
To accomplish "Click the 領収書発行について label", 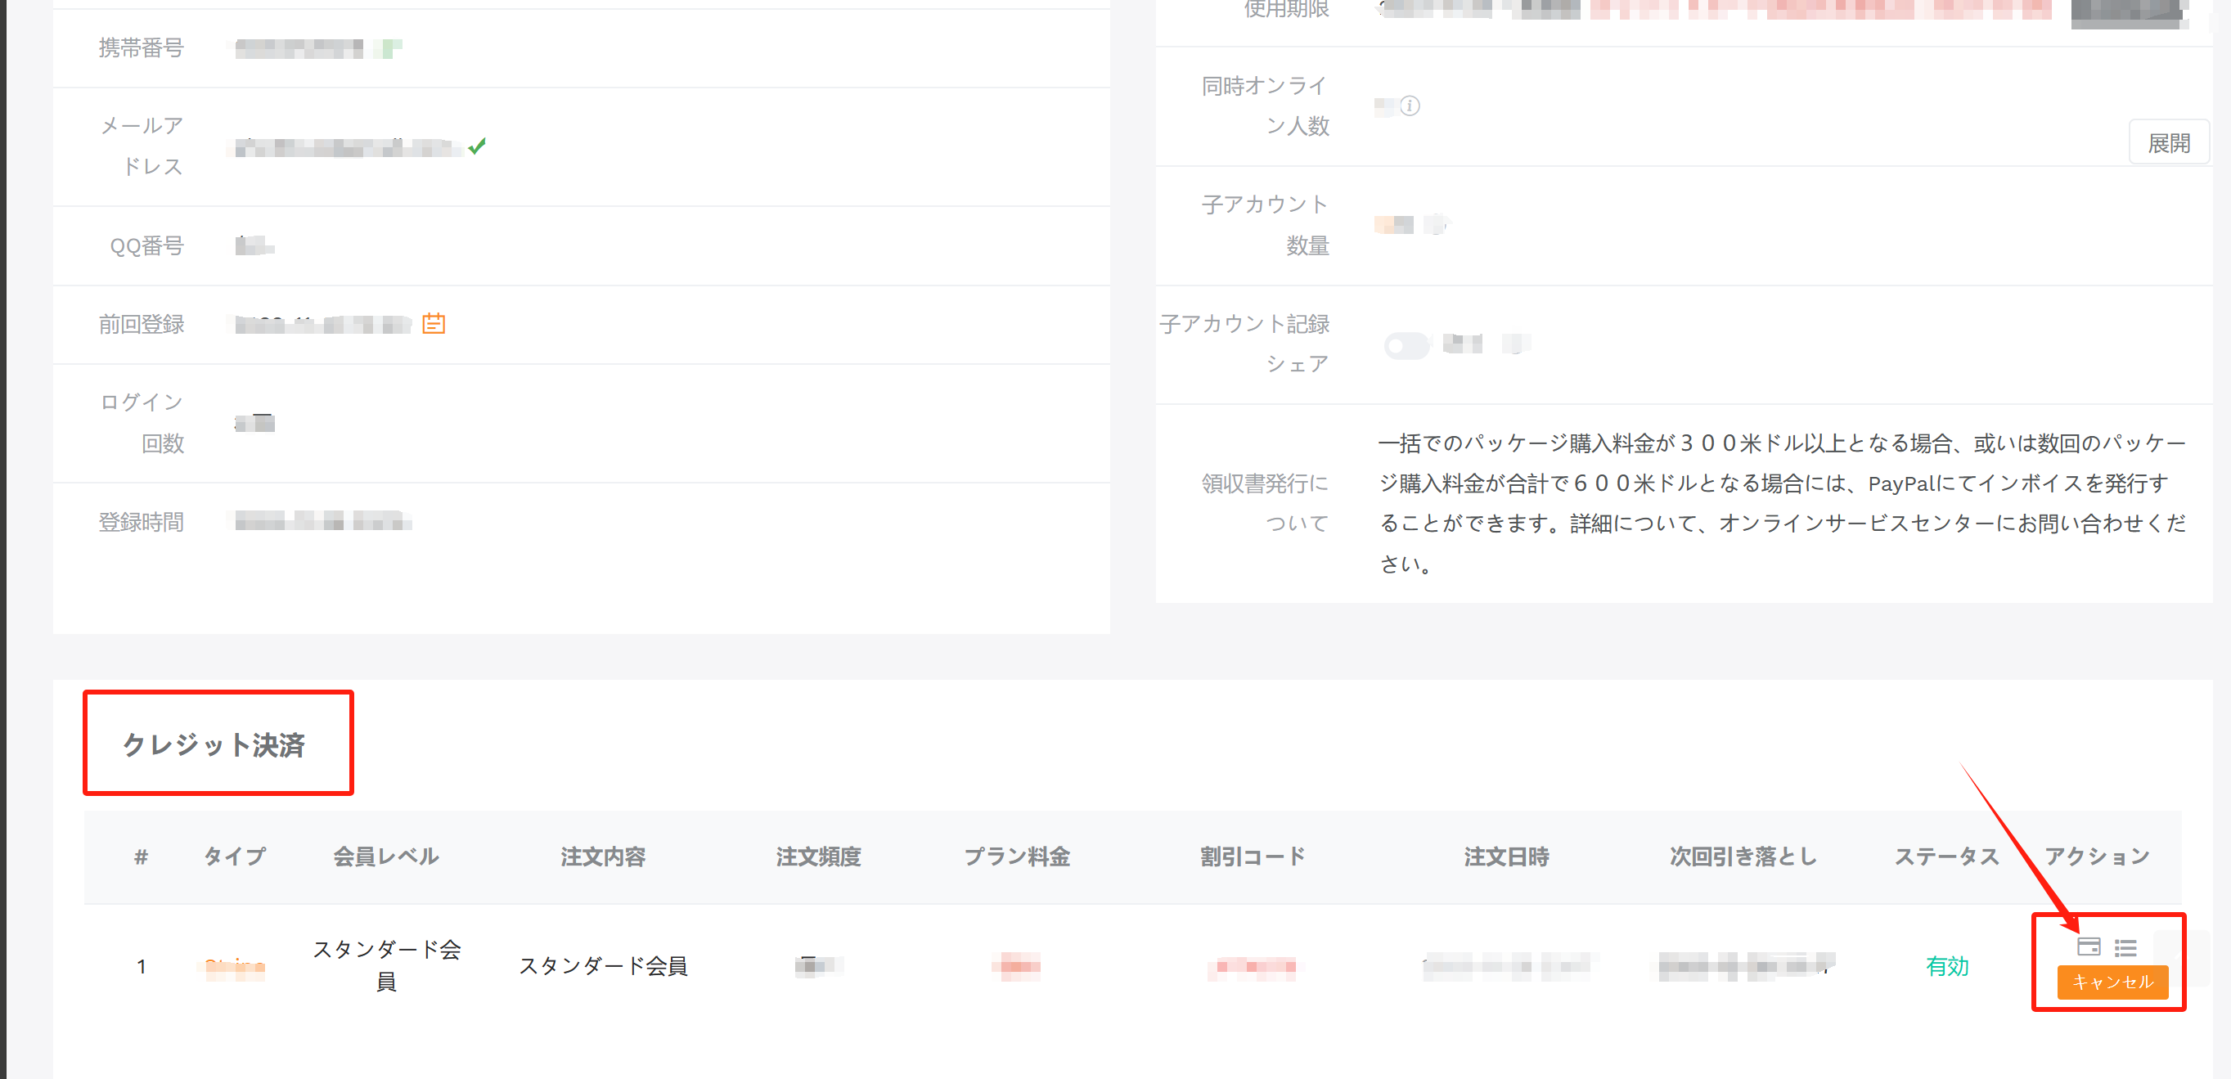I will coord(1265,503).
